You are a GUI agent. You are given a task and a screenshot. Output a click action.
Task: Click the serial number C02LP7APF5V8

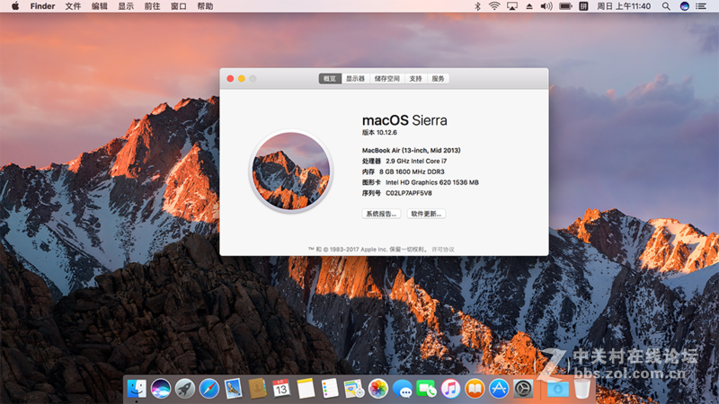coord(409,193)
